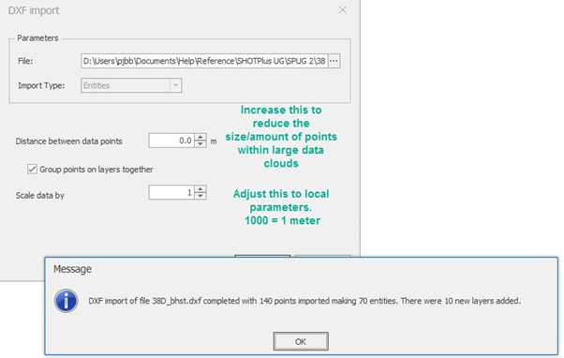Decrease the Scale data by value
This screenshot has width=564, height=358.
point(200,196)
